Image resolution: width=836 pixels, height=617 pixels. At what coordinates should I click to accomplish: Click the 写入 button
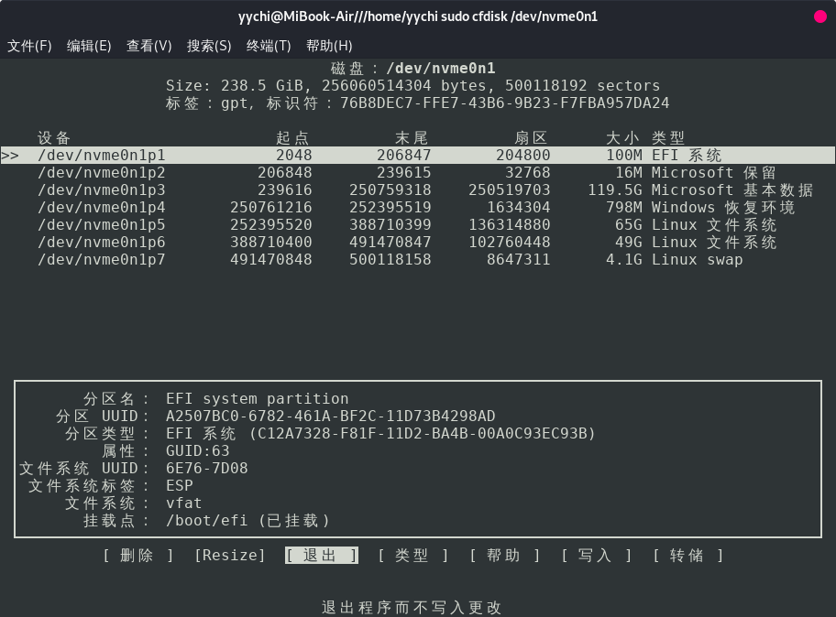tap(596, 556)
